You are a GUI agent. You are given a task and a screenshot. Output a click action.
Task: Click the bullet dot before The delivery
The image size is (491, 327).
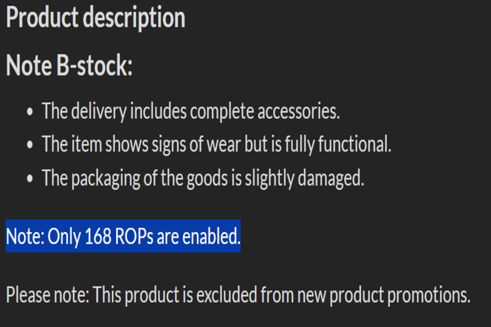pos(30,112)
